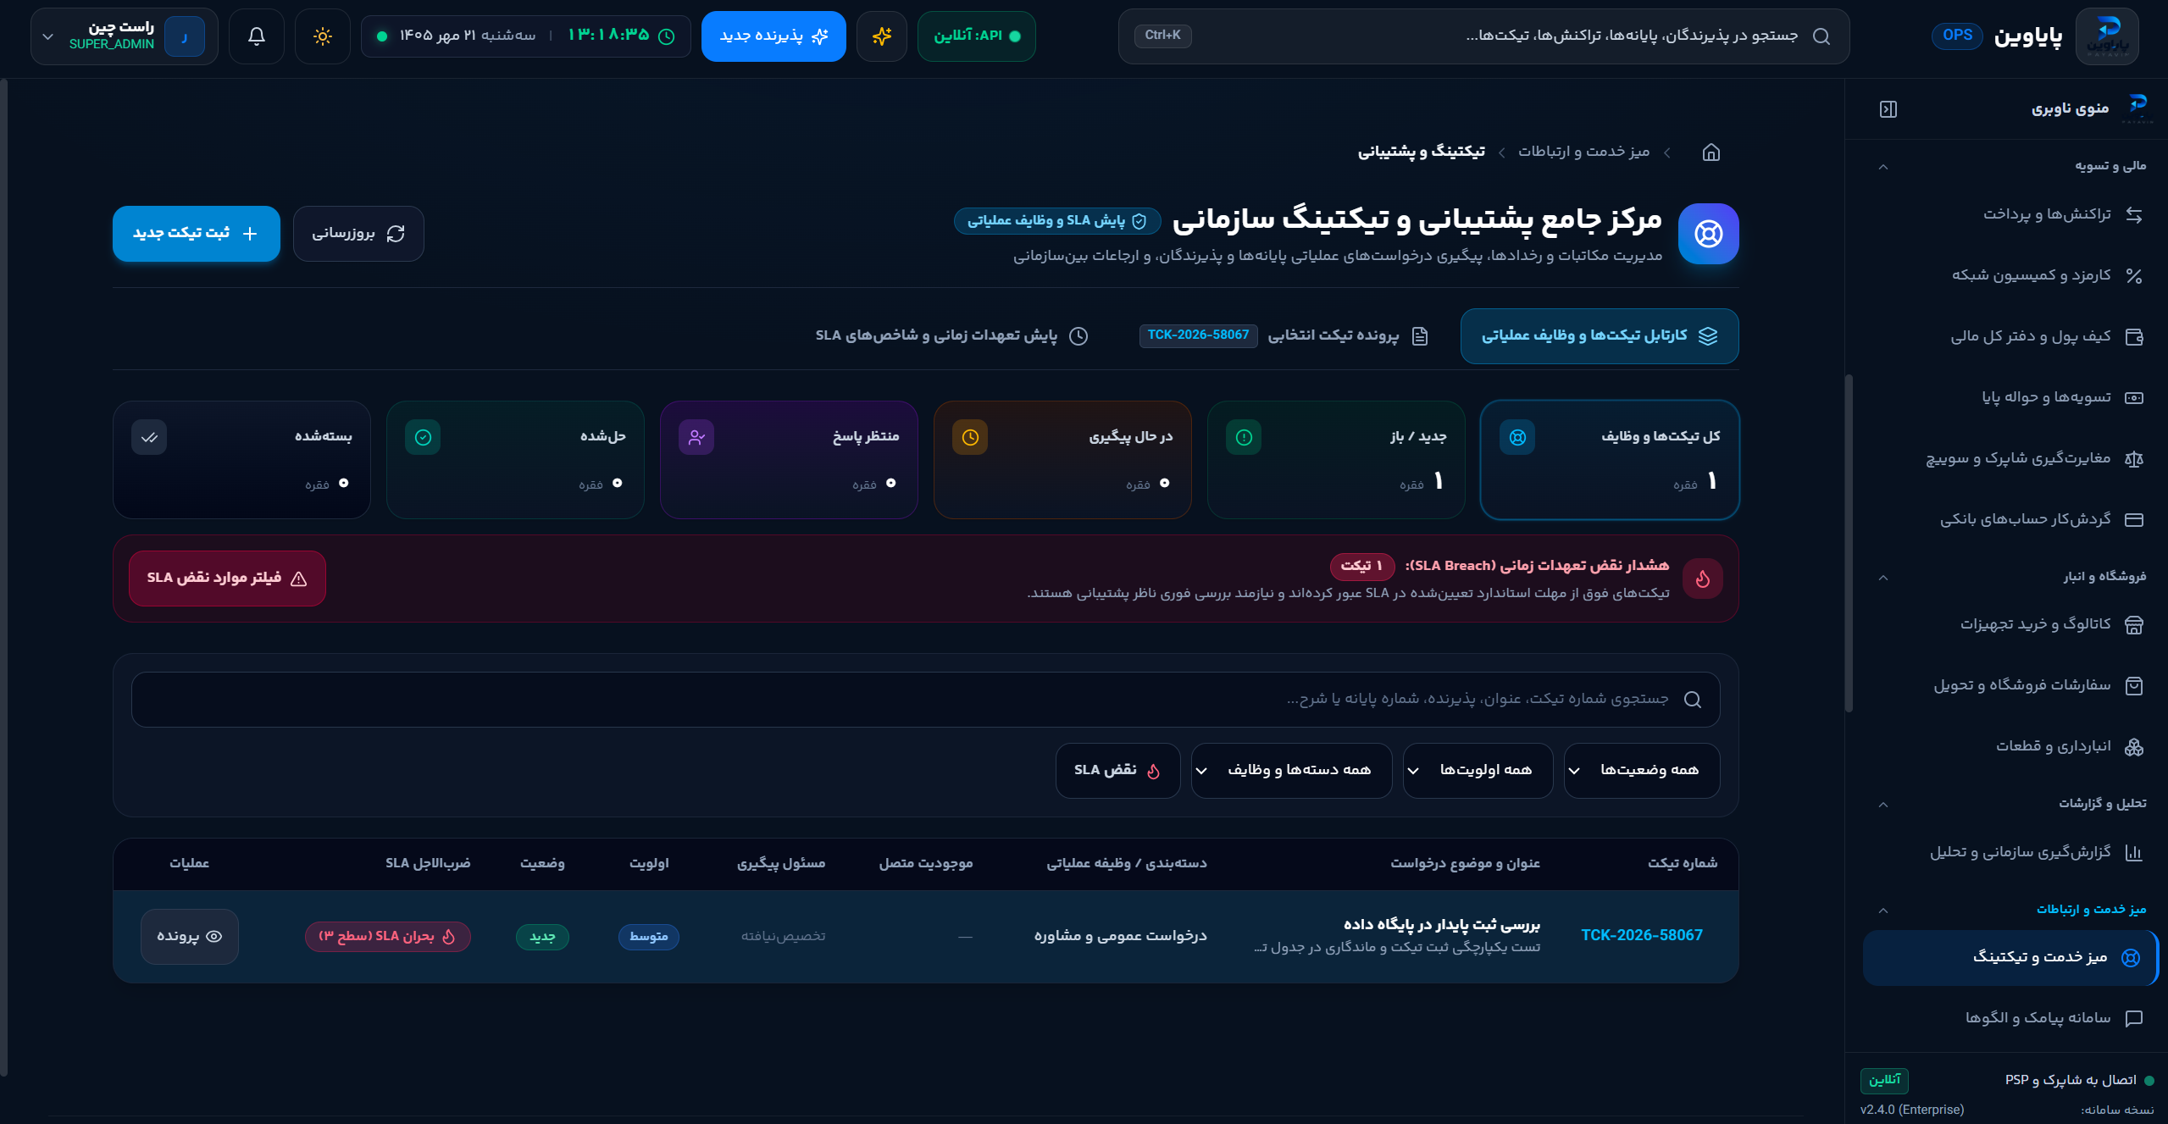Open همه وضعیت‌ها dropdown filter
The height and width of the screenshot is (1124, 2168).
pos(1642,770)
